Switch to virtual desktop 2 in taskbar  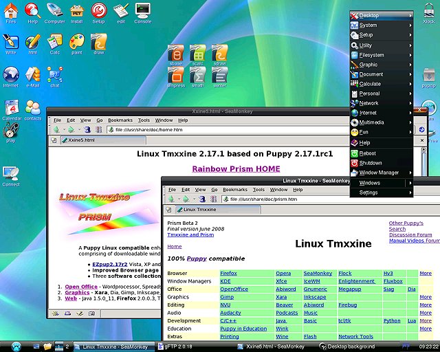click(x=67, y=346)
